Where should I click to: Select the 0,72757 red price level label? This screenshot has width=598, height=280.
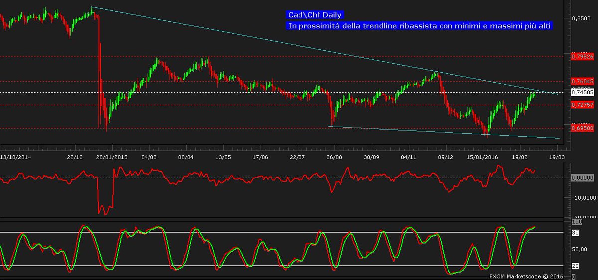[582, 105]
